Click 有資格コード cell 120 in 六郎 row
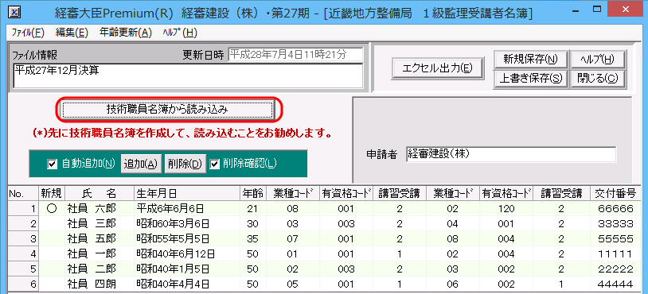 pos(506,209)
